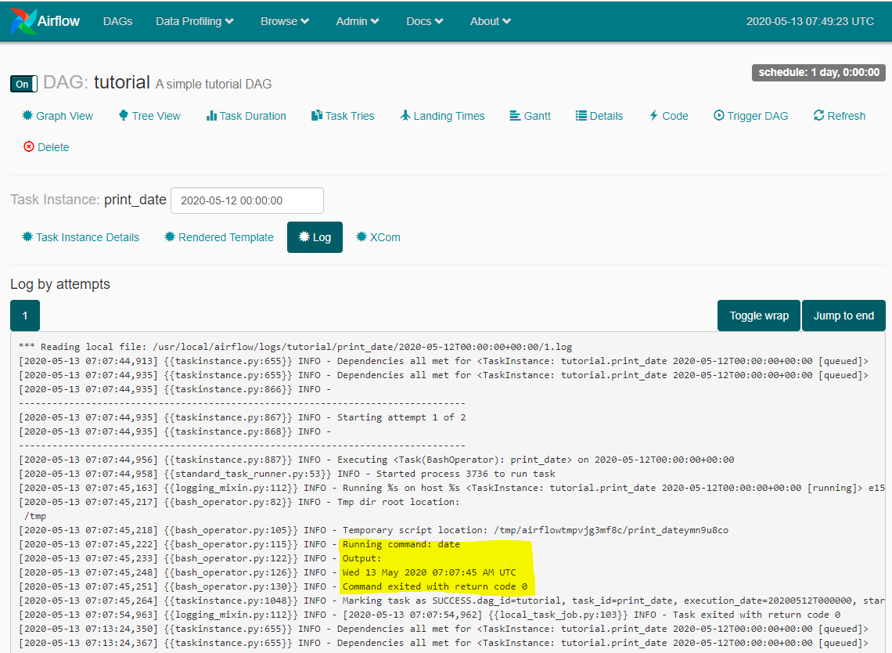Select log attempt 1 tab
892x653 pixels.
(25, 316)
